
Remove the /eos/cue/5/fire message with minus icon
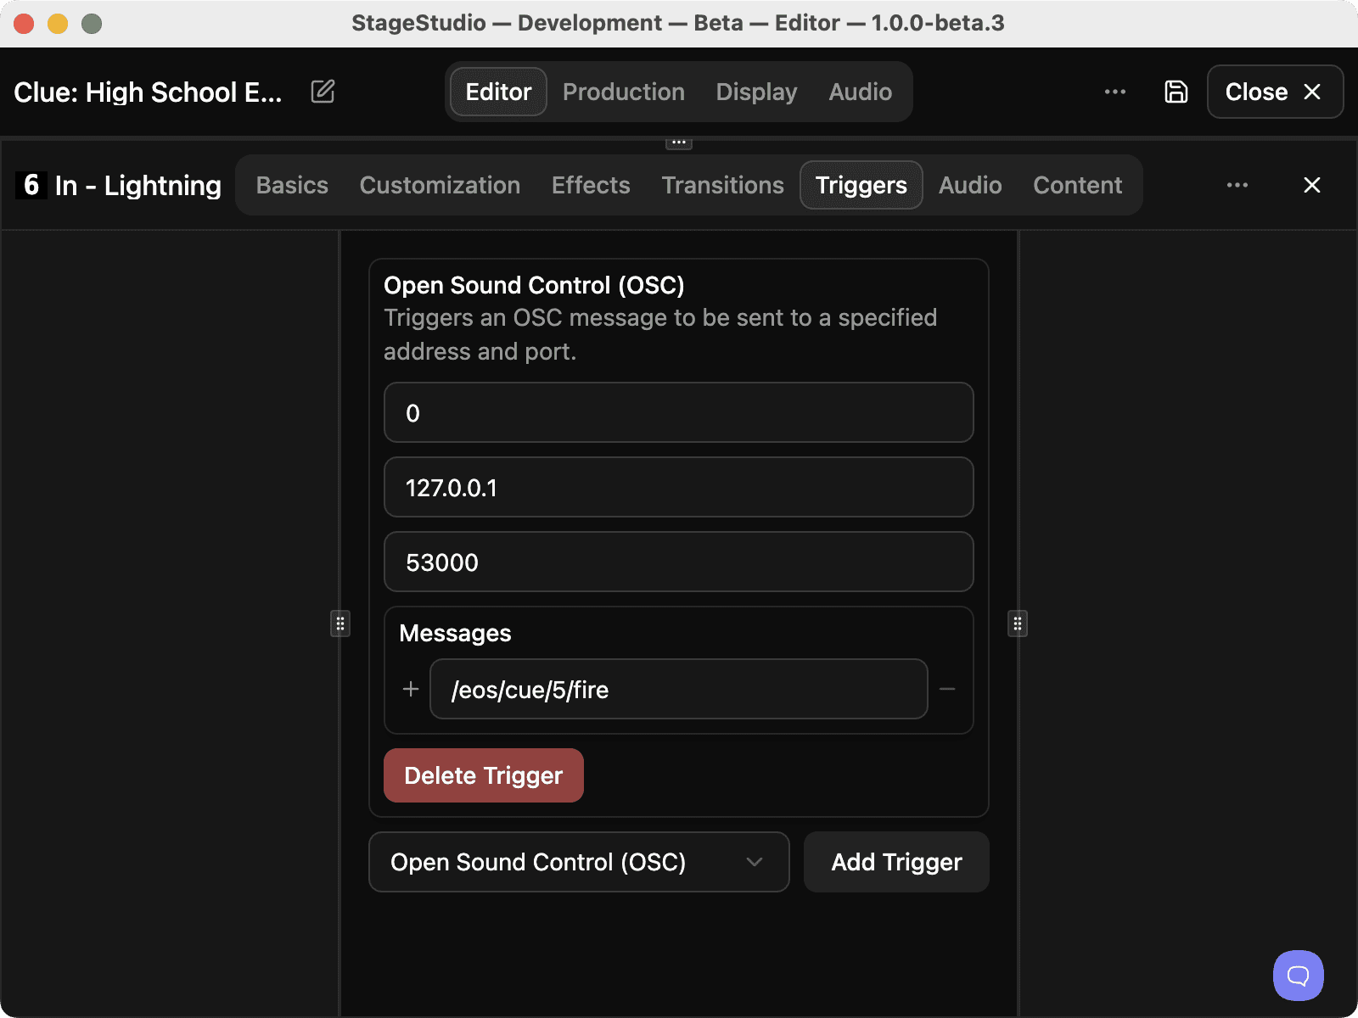point(947,689)
